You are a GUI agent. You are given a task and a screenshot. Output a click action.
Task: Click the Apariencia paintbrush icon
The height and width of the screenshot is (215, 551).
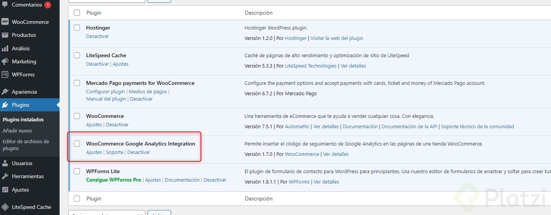[x=5, y=92]
